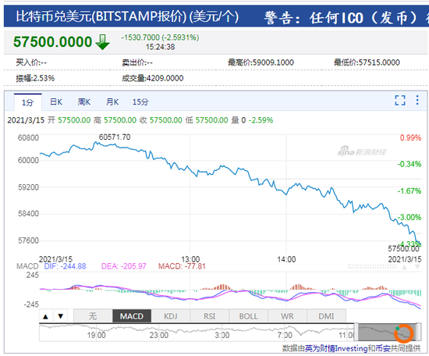The height and width of the screenshot is (356, 429).
Task: Click the 买入价 field
Action: point(31,62)
